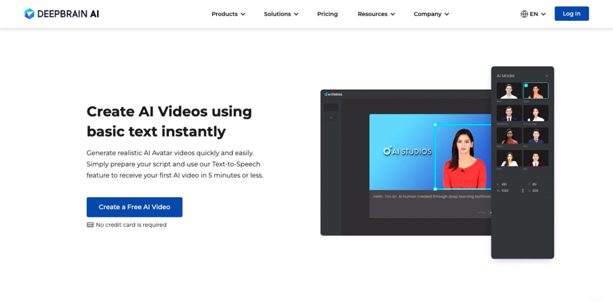Go to the Pricing page
613x302 pixels.
coord(327,14)
